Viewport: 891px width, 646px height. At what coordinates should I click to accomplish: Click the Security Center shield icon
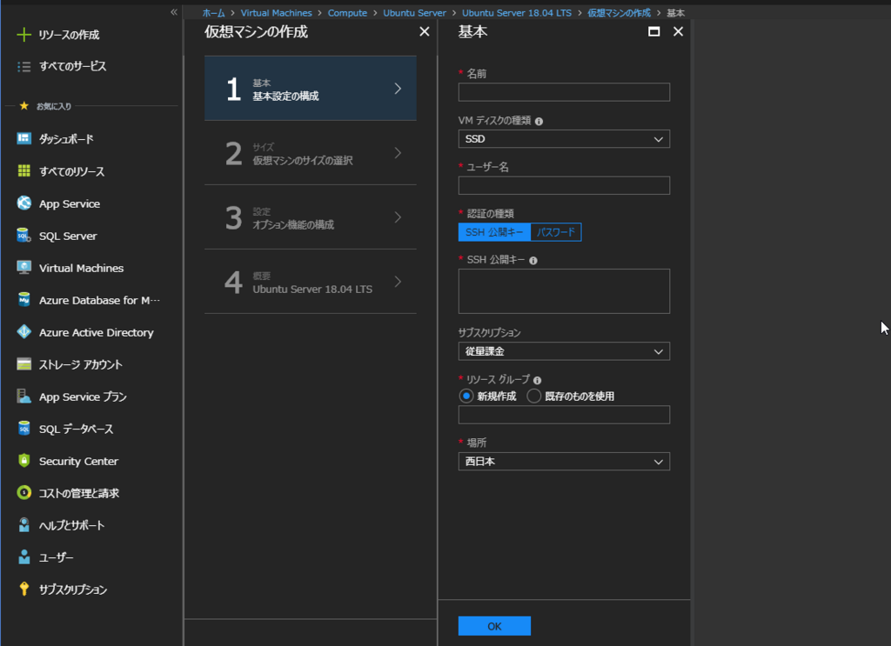[23, 461]
